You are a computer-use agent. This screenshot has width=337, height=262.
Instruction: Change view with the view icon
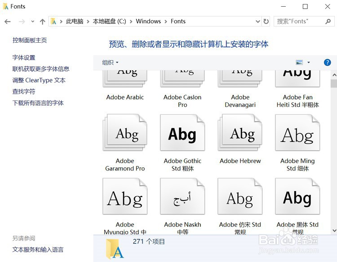click(x=299, y=62)
